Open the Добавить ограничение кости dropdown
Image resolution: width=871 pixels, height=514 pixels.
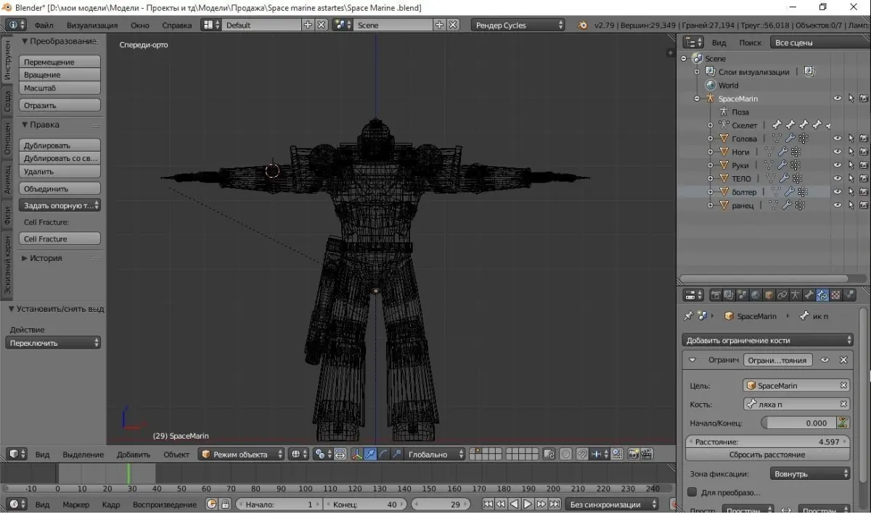pyautogui.click(x=769, y=340)
